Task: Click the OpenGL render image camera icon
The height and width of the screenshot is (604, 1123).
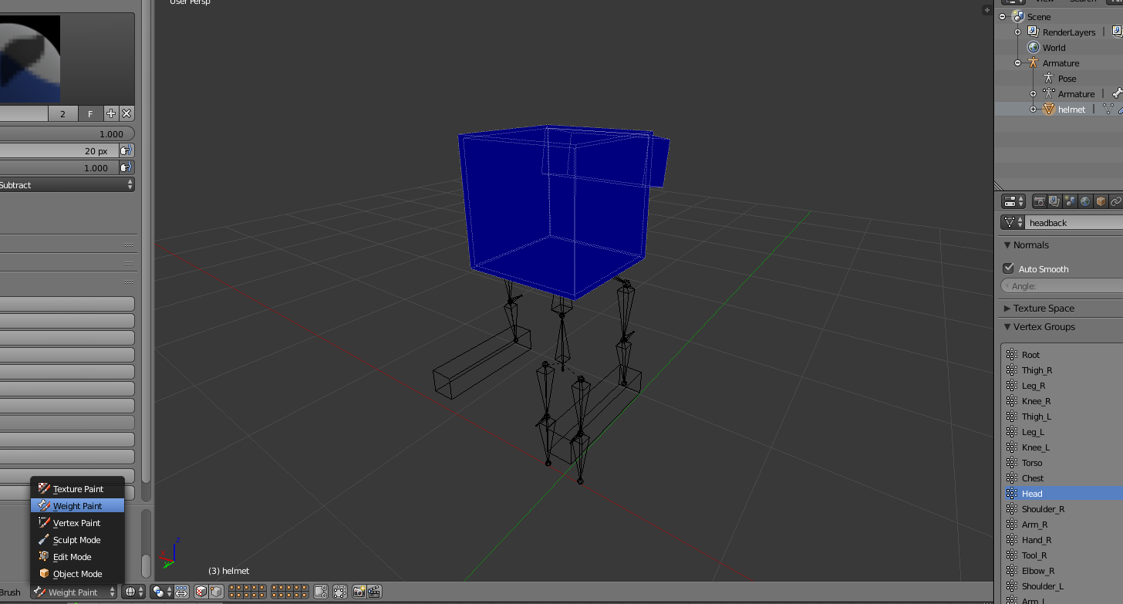Action: [x=359, y=592]
